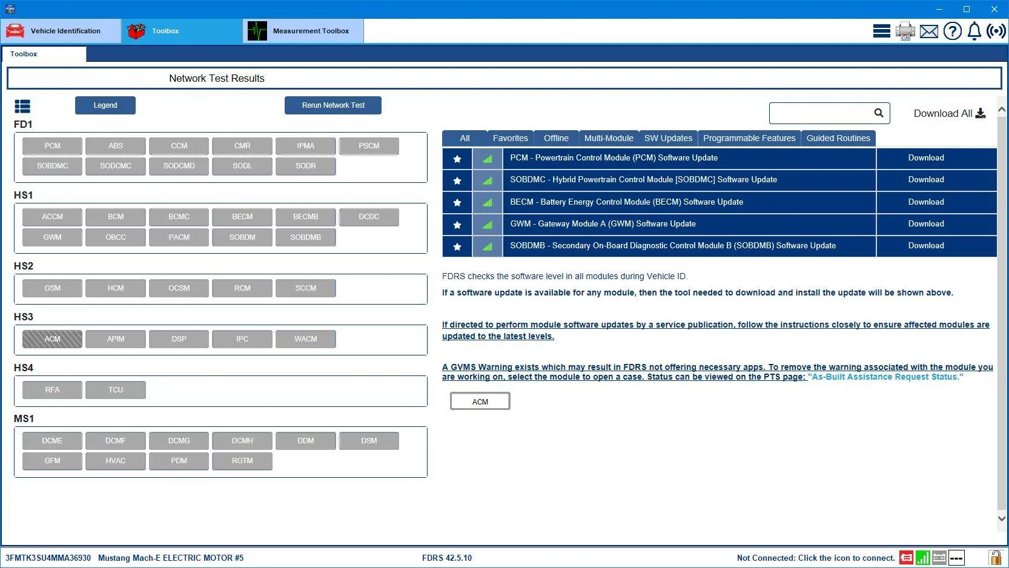1009x568 pixels.
Task: Open the help question mark icon
Action: 952,31
